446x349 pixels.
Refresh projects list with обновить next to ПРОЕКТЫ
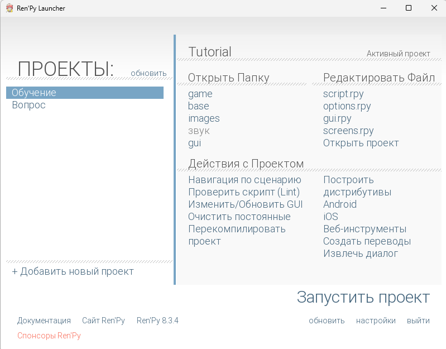[148, 73]
